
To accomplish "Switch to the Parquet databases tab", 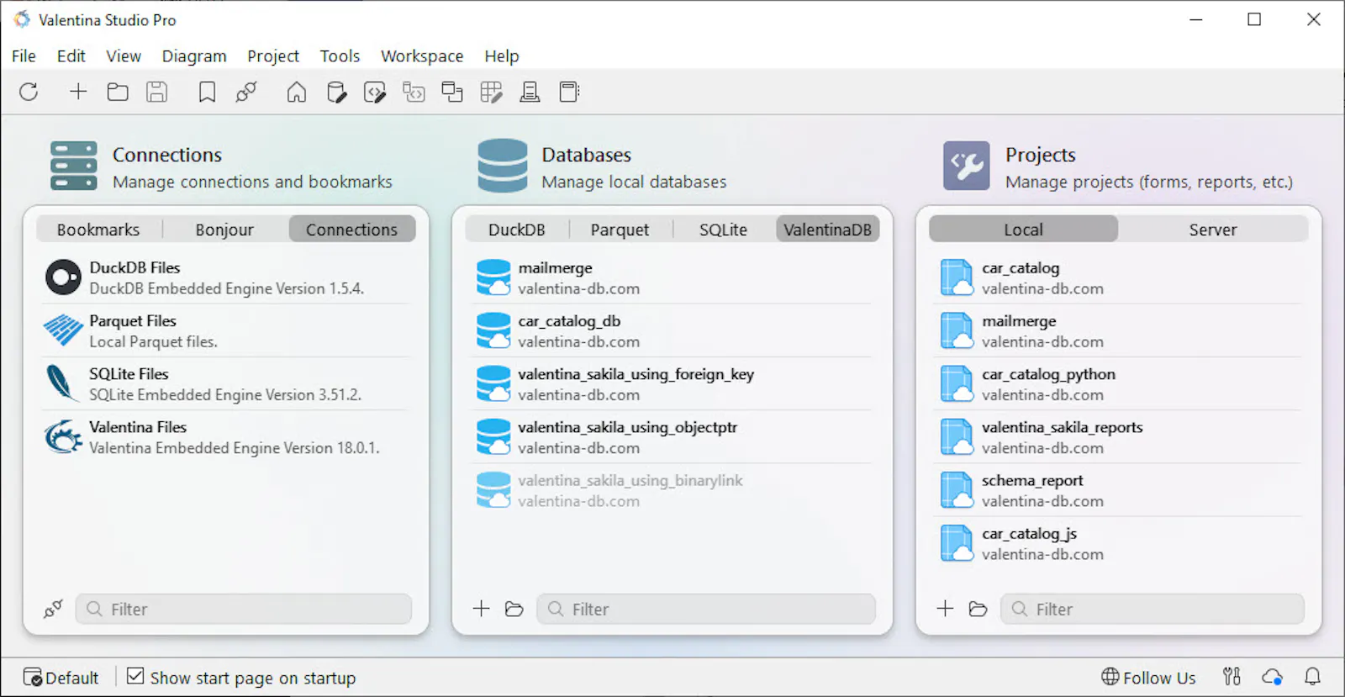I will tap(620, 230).
